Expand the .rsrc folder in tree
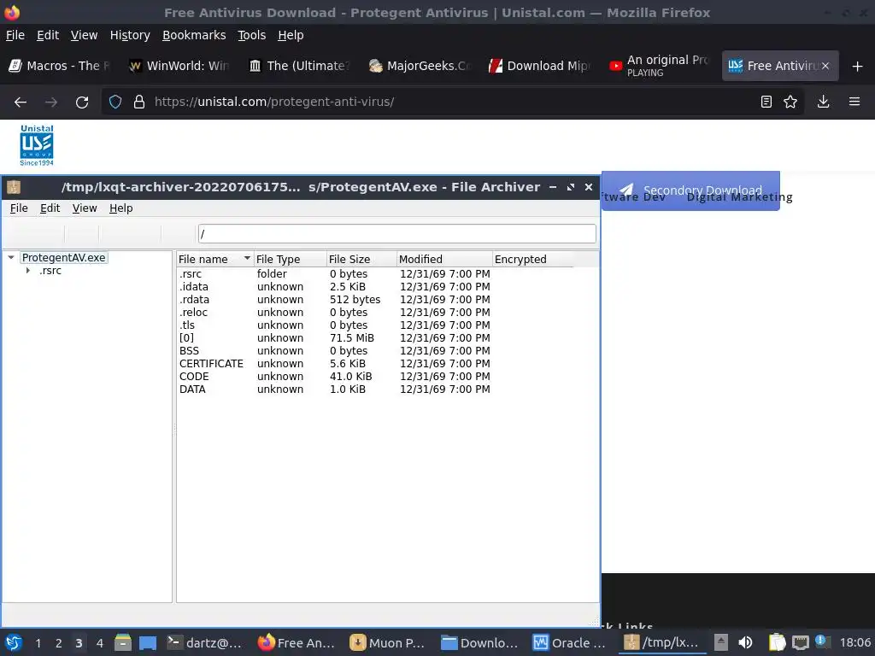The height and width of the screenshot is (656, 875). tap(28, 271)
